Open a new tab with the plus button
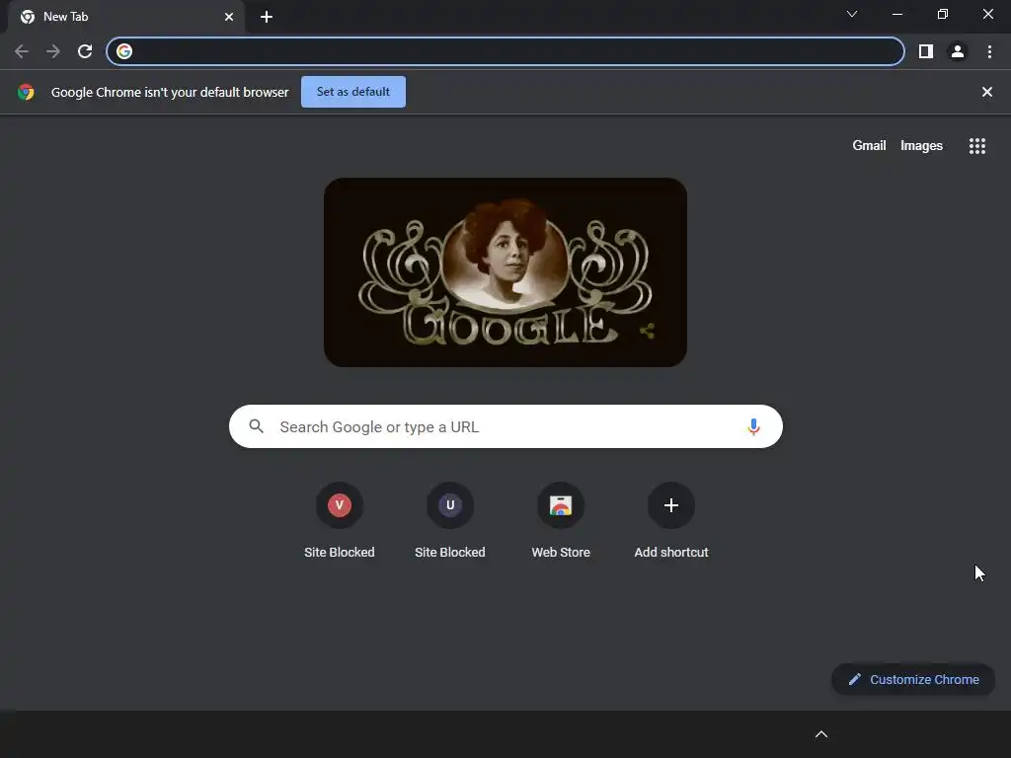The image size is (1011, 758). [x=267, y=17]
